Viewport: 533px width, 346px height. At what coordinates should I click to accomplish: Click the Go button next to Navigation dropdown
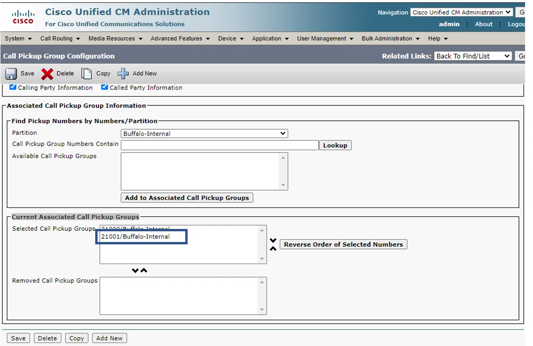(x=520, y=12)
